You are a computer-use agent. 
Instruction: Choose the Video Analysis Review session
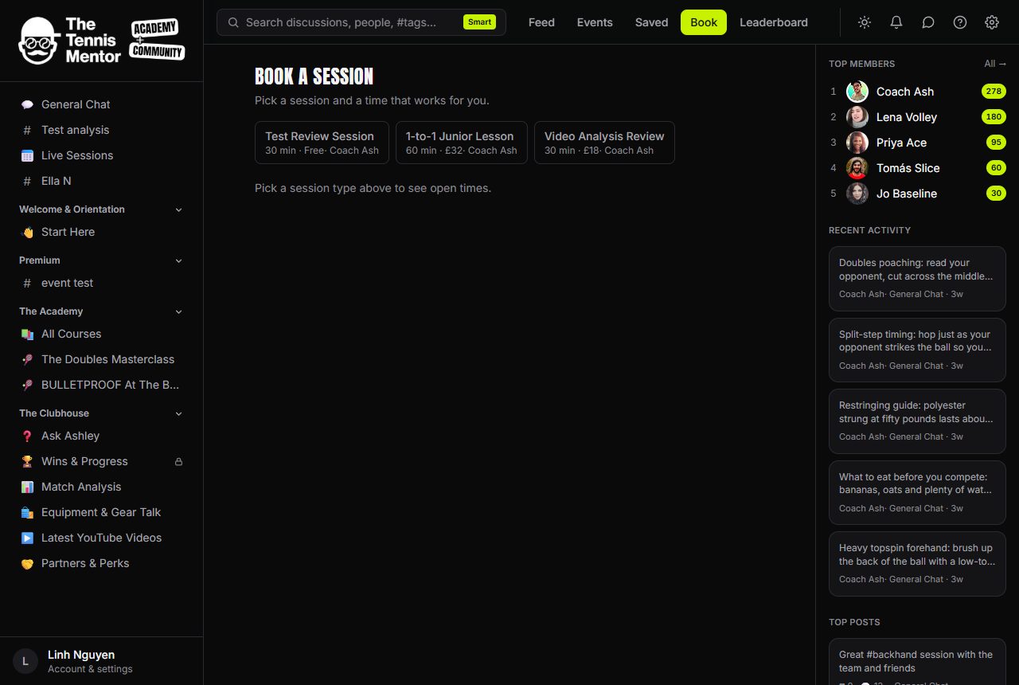click(604, 143)
